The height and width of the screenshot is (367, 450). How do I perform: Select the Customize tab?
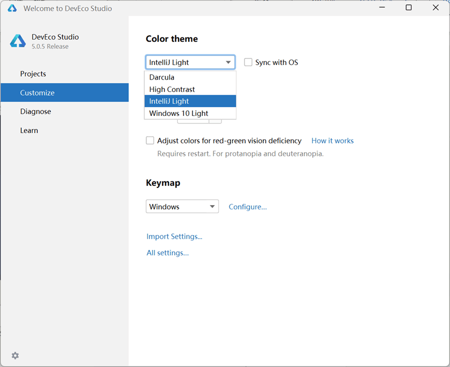tap(65, 93)
